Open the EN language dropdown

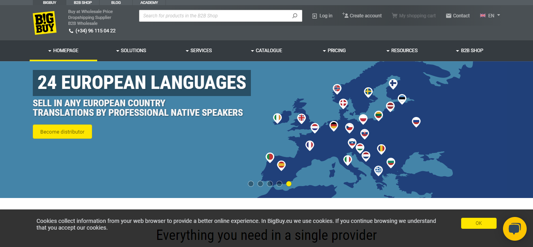[490, 16]
